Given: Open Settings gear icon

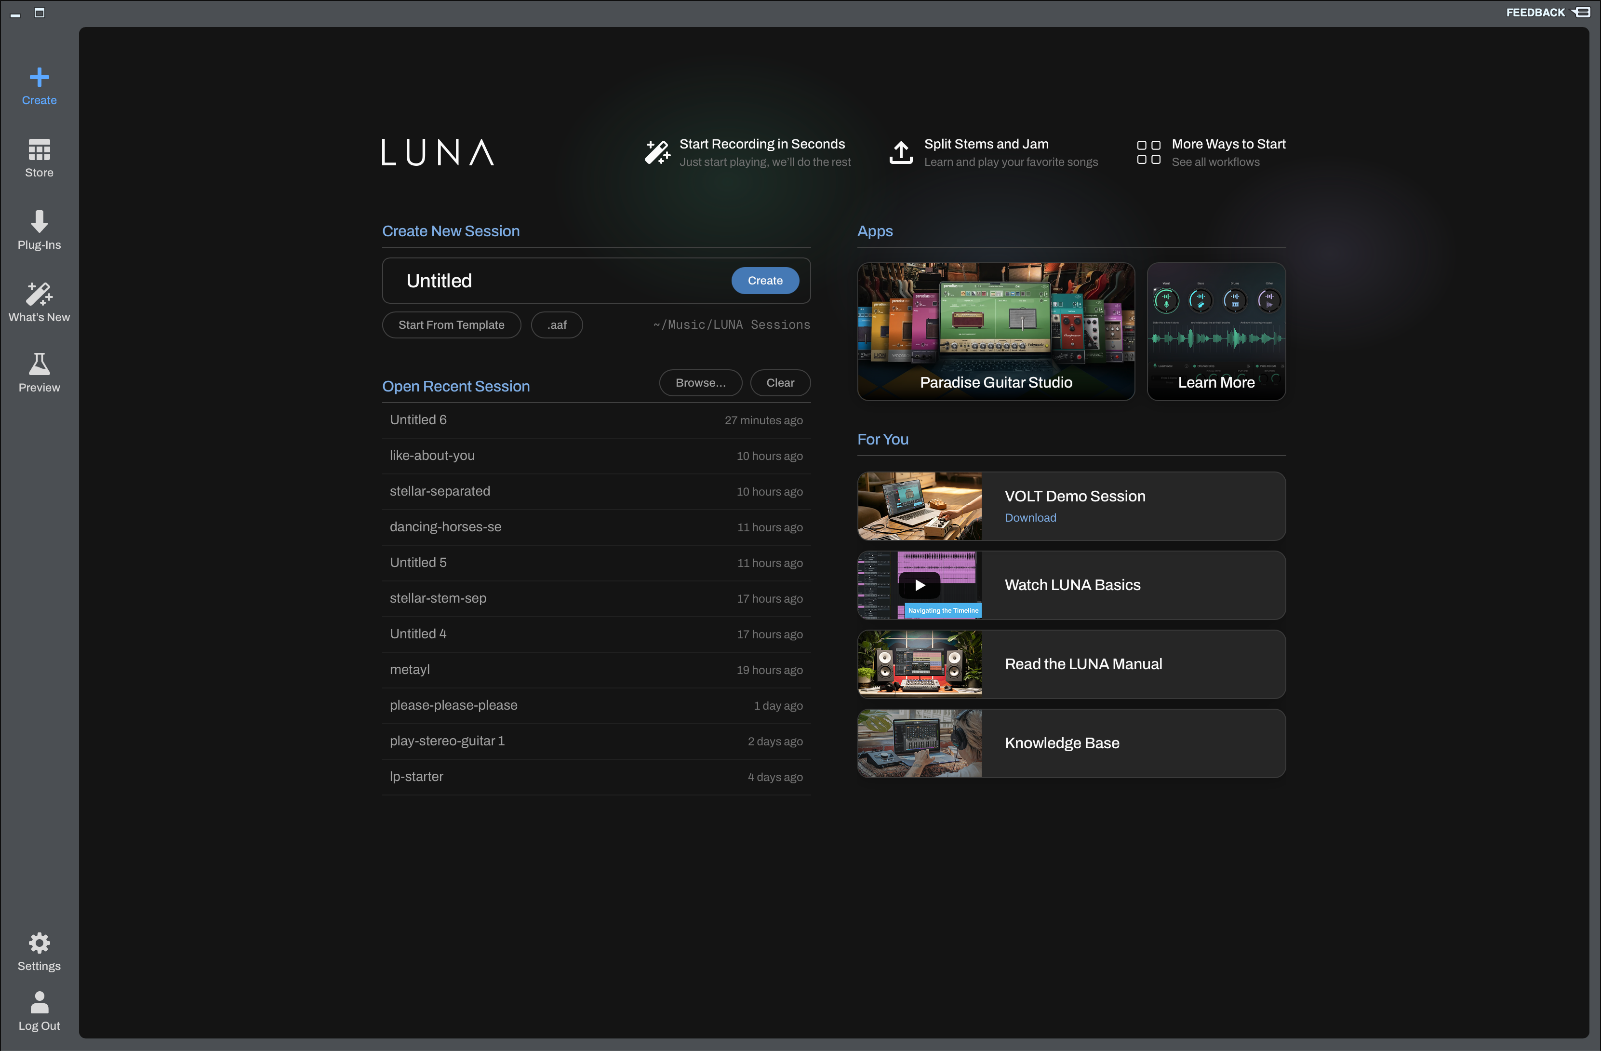Looking at the screenshot, I should click(39, 943).
